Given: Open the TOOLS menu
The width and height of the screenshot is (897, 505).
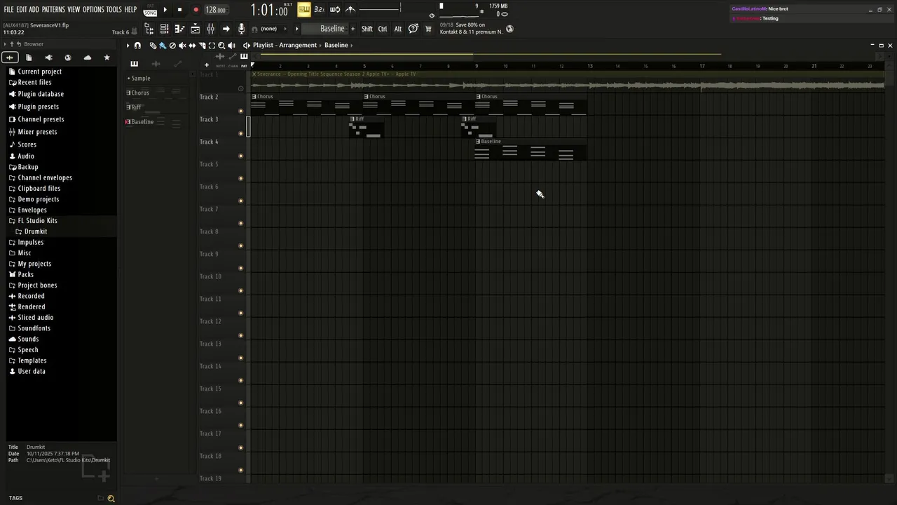Looking at the screenshot, I should coord(114,10).
